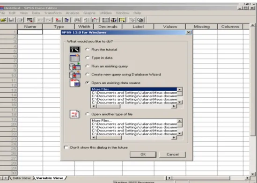Click the Value Labels toolbar icon
257x183 pixels.
[x=132, y=20]
